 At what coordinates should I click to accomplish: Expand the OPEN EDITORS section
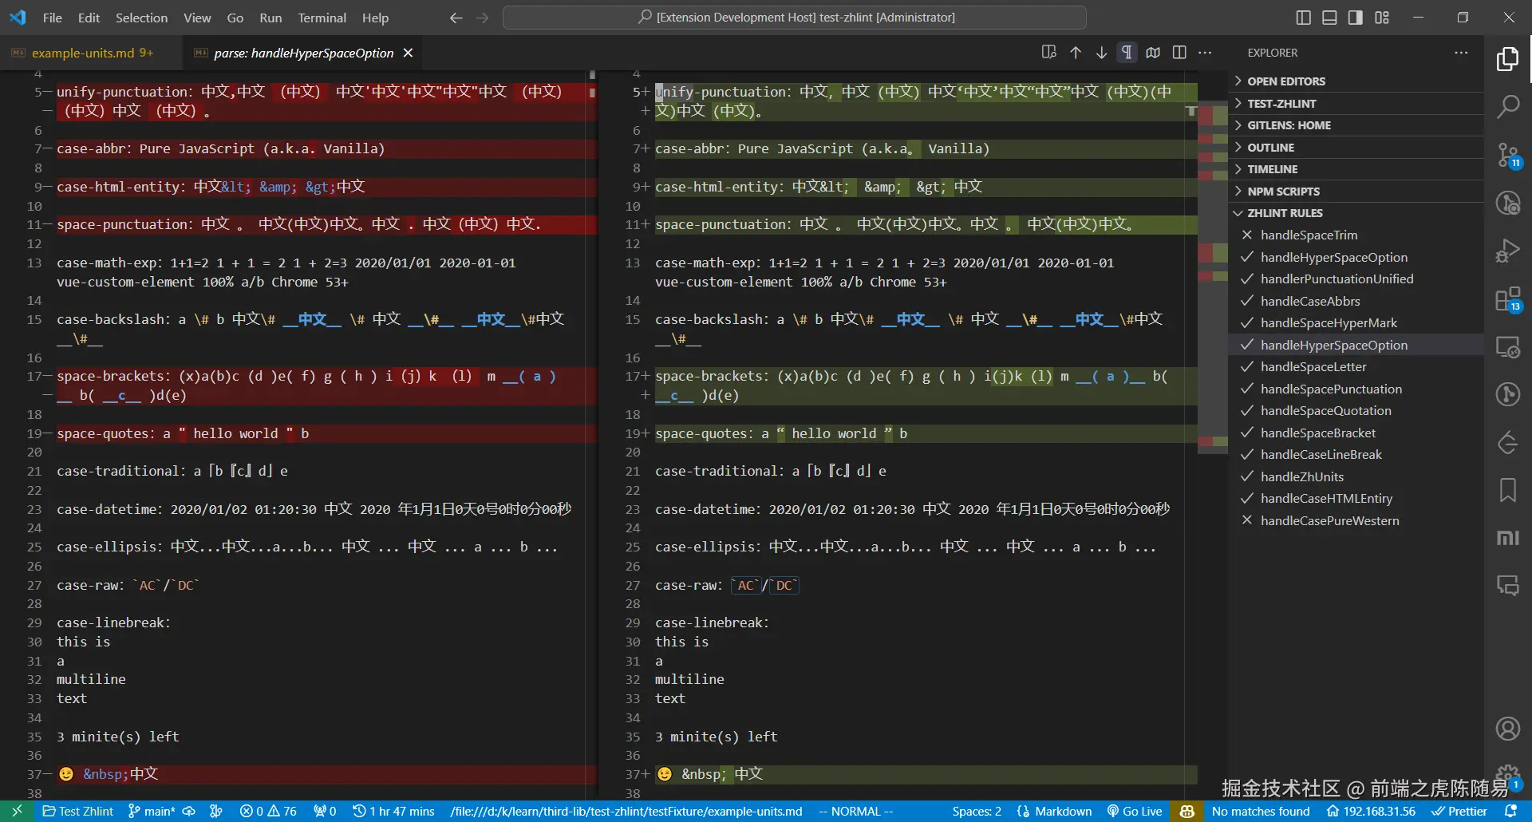coord(1285,81)
